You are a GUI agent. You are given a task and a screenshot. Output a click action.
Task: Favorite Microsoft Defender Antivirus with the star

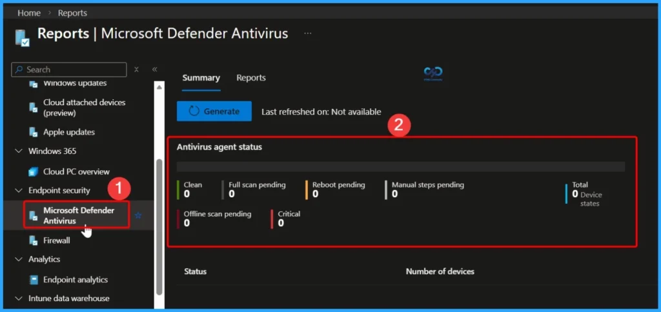point(138,215)
